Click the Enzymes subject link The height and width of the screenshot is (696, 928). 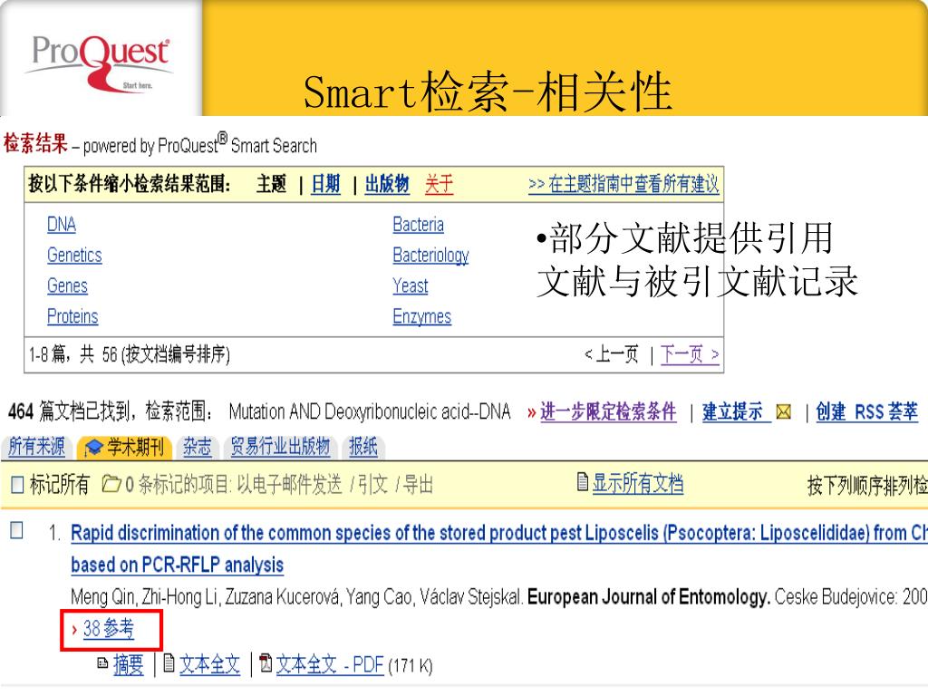pyautogui.click(x=422, y=316)
